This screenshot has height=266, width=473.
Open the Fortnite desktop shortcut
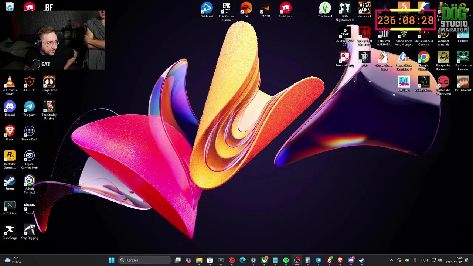pos(463,35)
